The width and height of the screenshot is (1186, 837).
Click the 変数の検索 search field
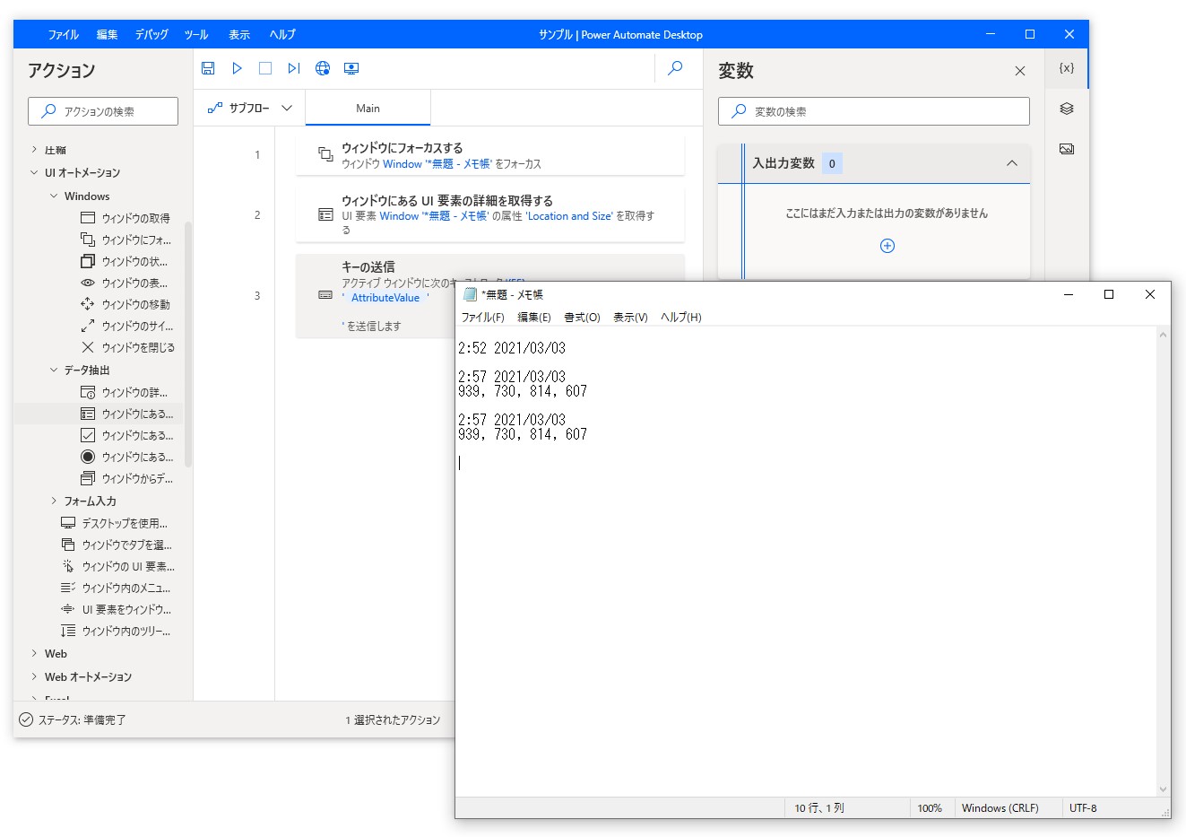click(873, 110)
